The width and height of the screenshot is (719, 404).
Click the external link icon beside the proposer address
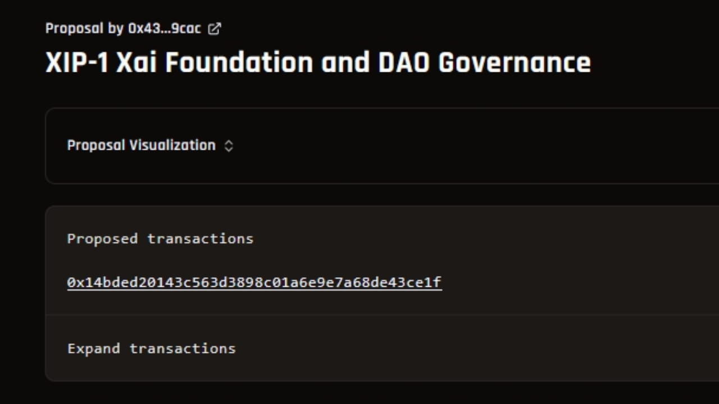[x=214, y=28]
